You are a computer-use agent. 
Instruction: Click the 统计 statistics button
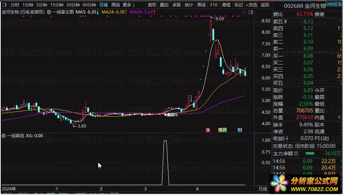(189, 5)
